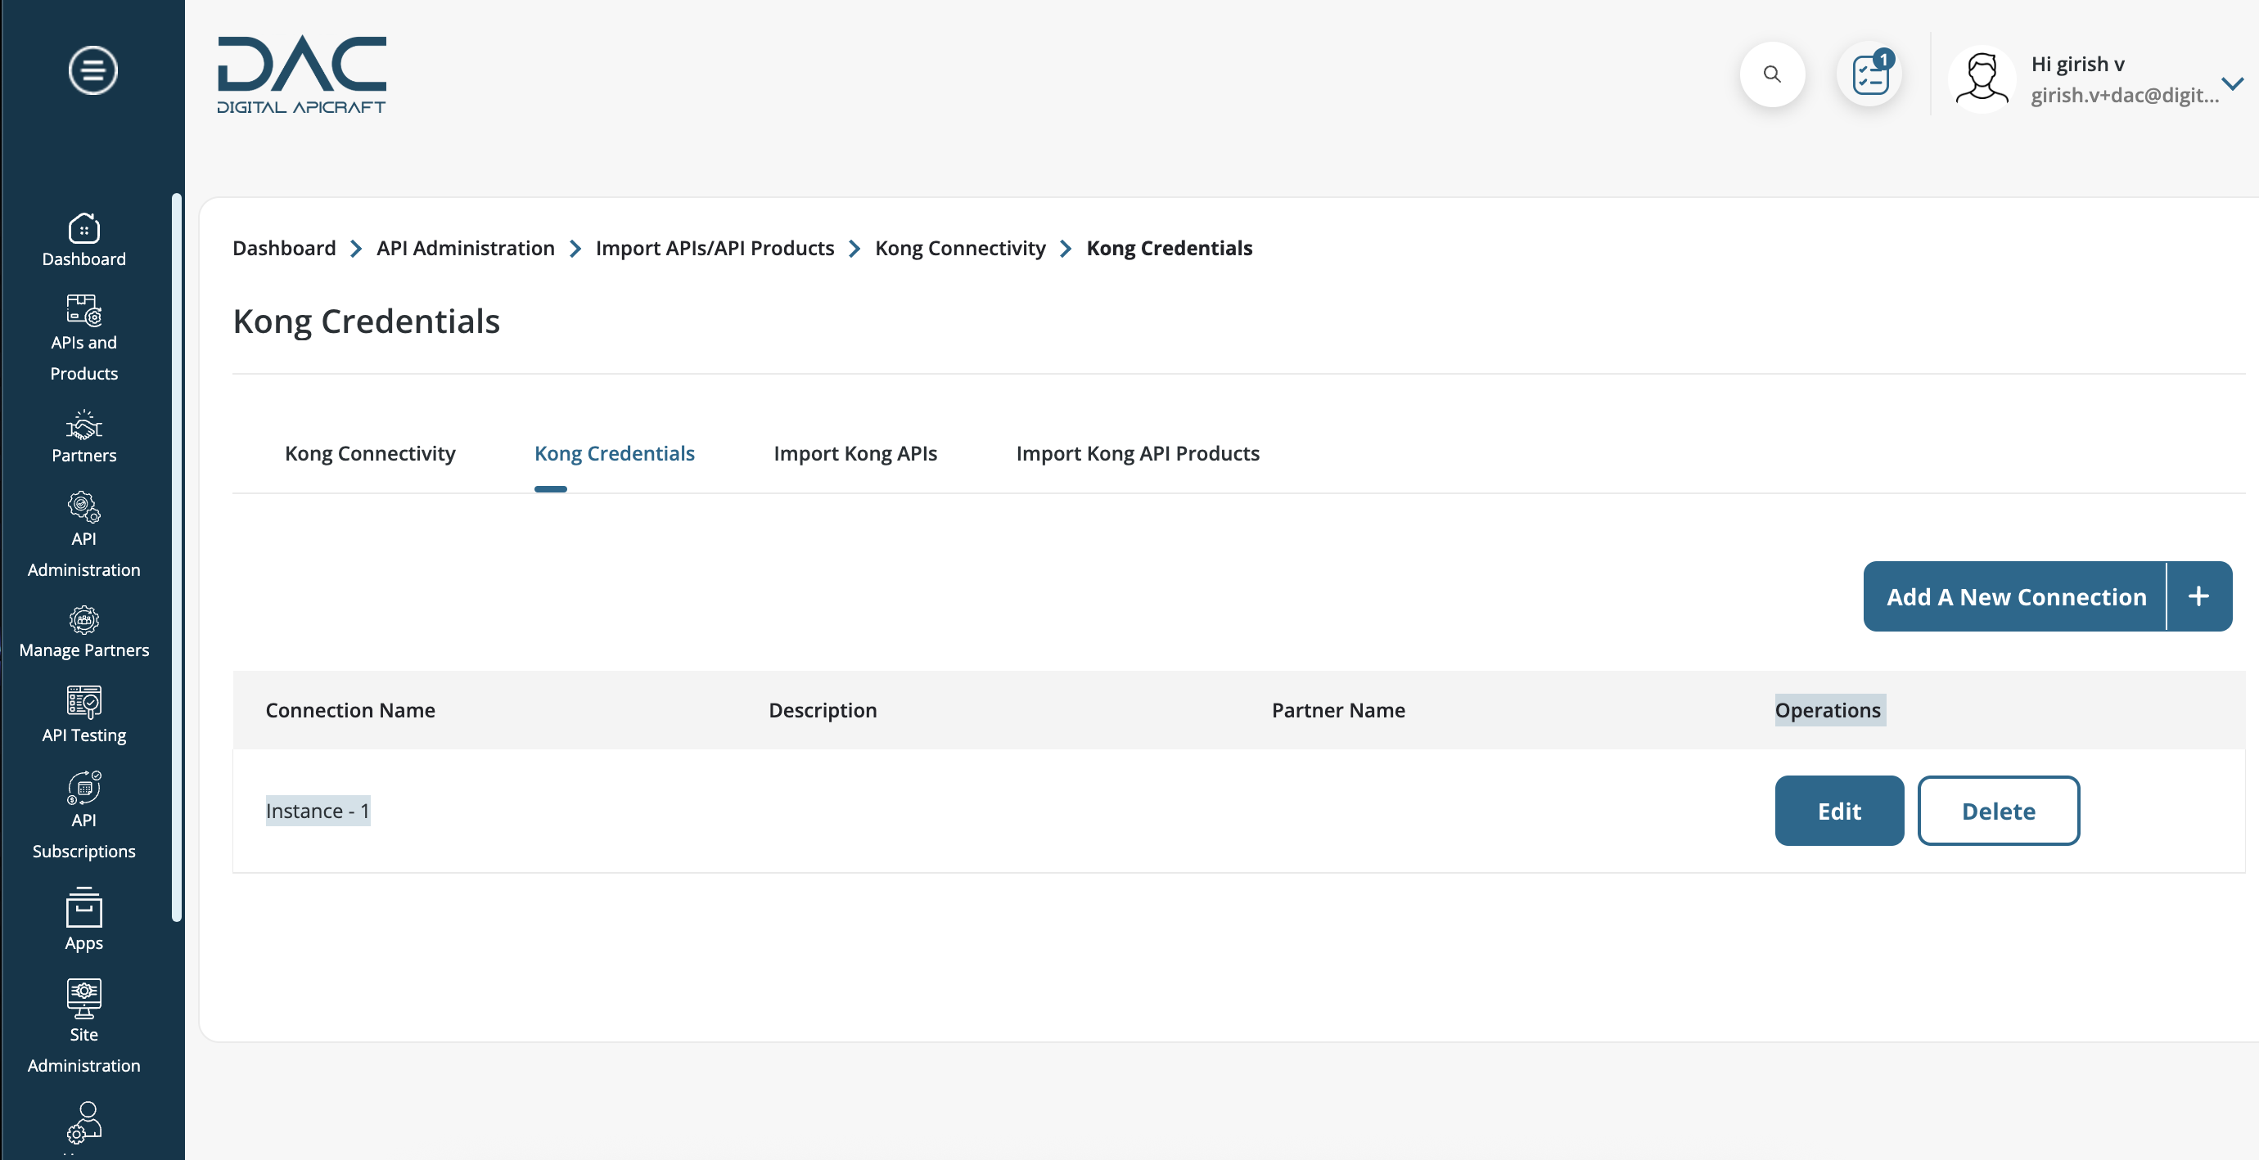Open the Import Kong API Products tab
This screenshot has height=1160, width=2259.
1138,453
